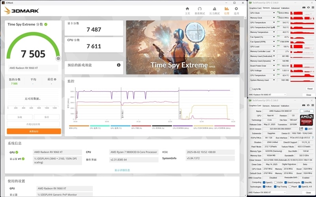
Task: Click the 3DMark title bar app icon
Action: click(3, 3)
